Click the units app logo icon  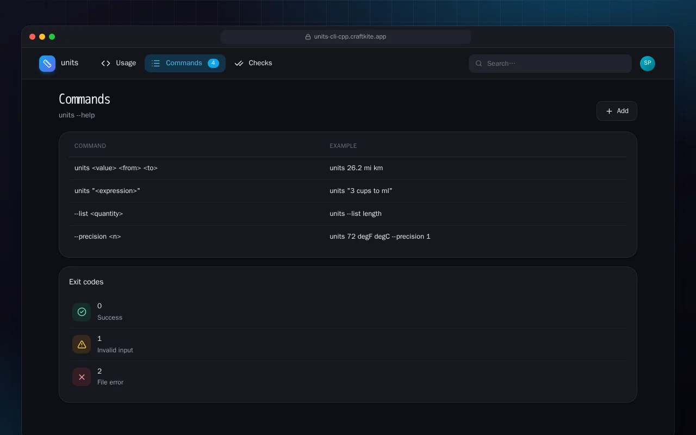pos(47,64)
